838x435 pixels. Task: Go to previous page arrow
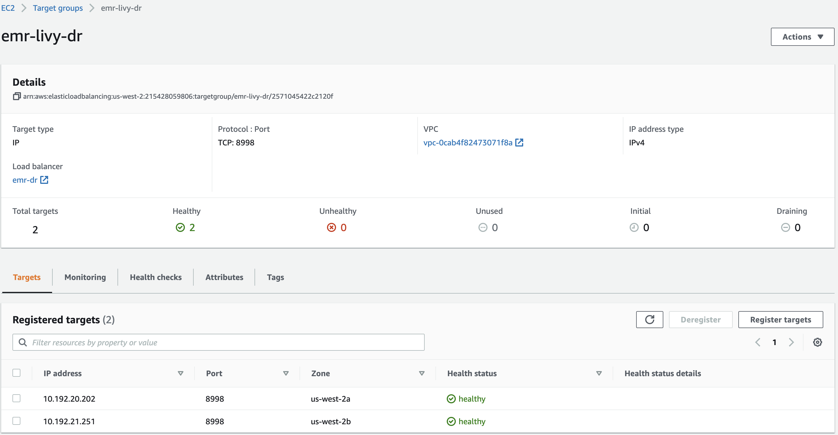[758, 342]
